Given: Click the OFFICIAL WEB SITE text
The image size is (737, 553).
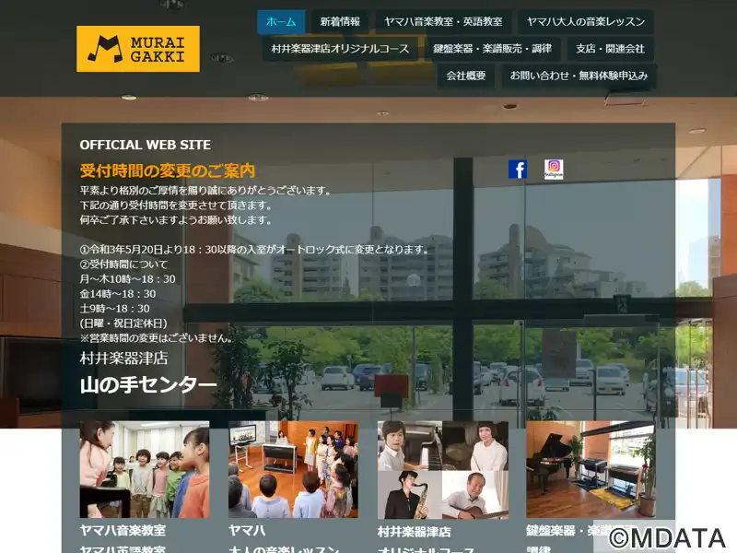Looking at the screenshot, I should tap(146, 145).
